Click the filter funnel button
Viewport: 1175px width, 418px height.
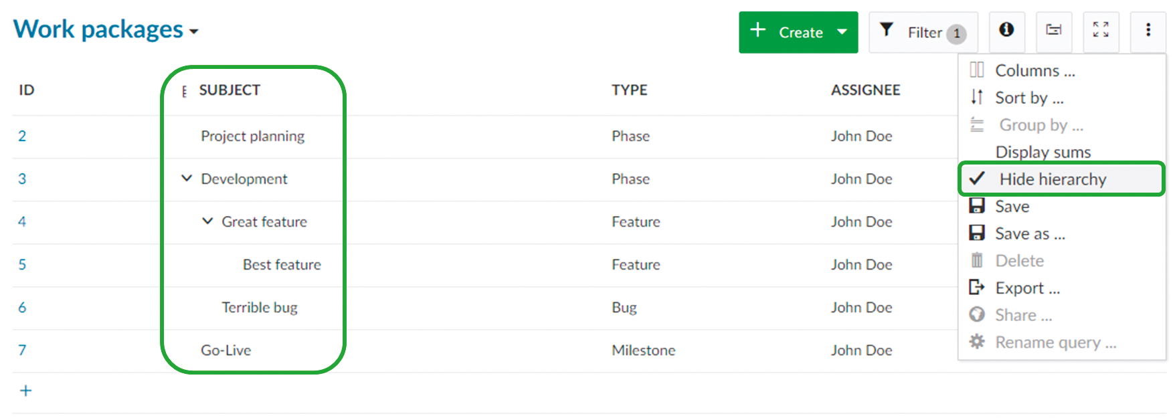coord(923,32)
